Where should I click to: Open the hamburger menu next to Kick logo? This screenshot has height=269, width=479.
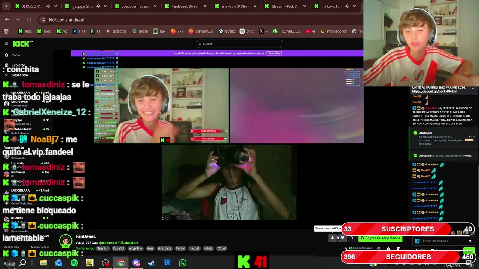click(x=6, y=44)
